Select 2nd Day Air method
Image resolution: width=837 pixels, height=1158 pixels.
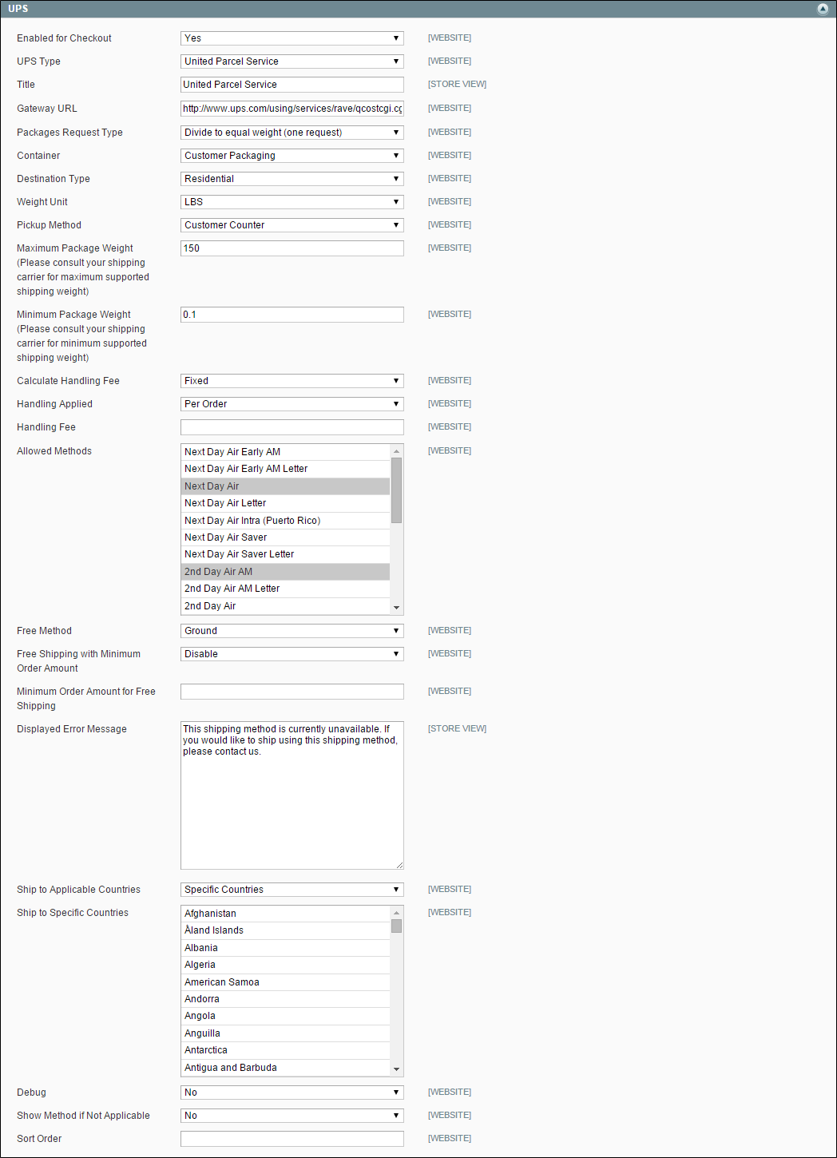click(286, 606)
